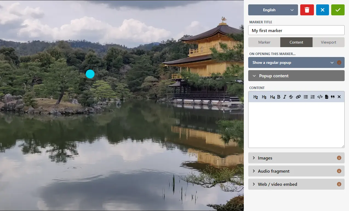Image resolution: width=349 pixels, height=211 pixels.
Task: Insert a bulleted list
Action: tap(306, 97)
